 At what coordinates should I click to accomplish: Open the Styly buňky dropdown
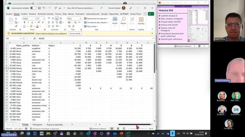click(91, 26)
